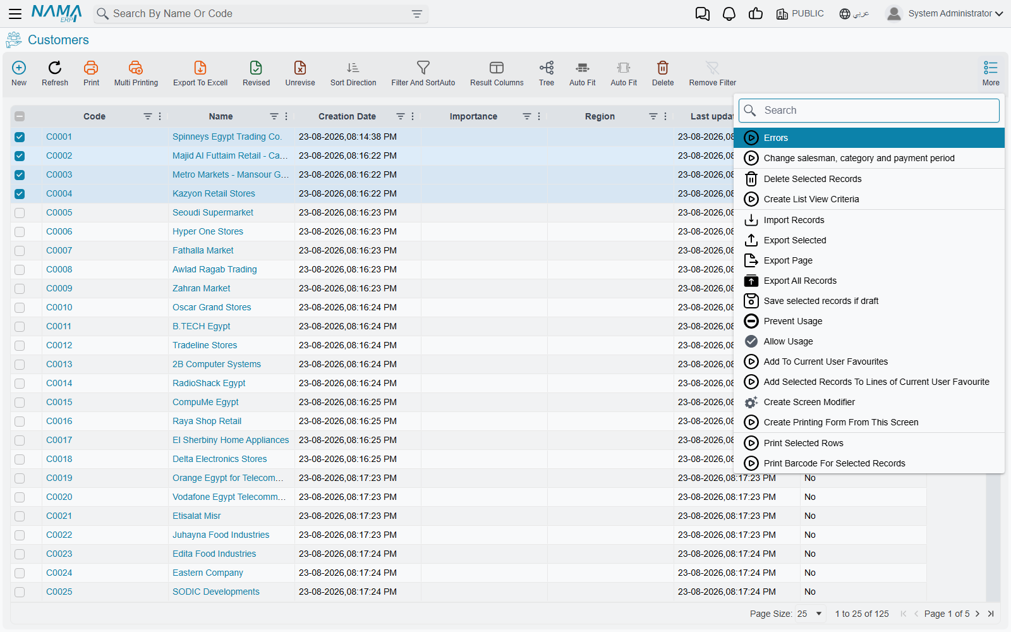Switch language to Arabic
Screen dimensions: 1011x632
[854, 14]
